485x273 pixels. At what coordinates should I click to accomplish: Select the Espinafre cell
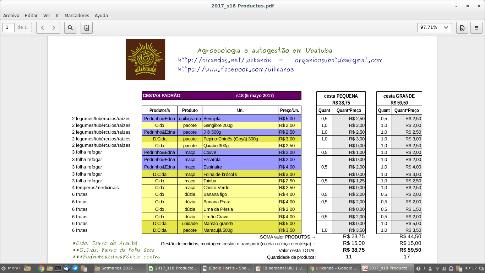click(x=240, y=167)
